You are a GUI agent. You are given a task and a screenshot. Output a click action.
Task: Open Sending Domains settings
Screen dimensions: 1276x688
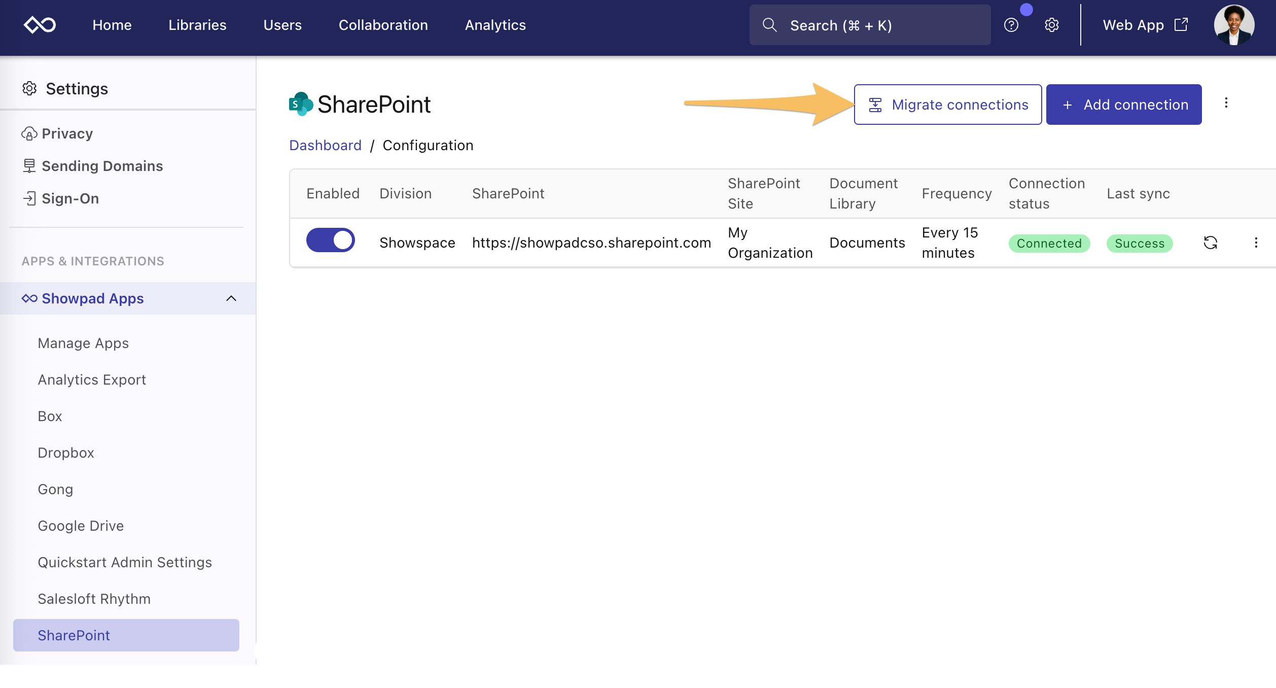pyautogui.click(x=102, y=166)
